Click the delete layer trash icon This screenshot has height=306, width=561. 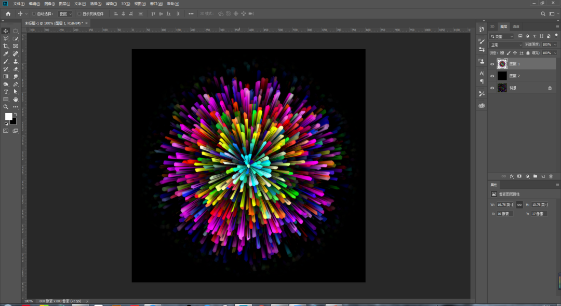click(x=551, y=176)
